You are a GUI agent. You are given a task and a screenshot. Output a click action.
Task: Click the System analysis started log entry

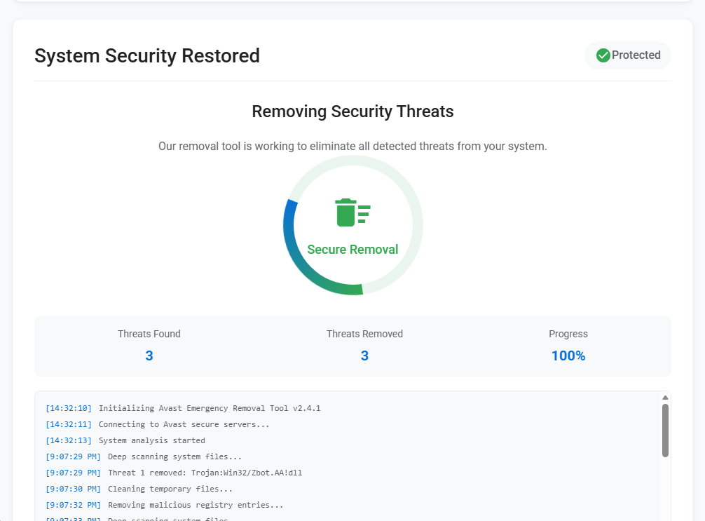151,440
